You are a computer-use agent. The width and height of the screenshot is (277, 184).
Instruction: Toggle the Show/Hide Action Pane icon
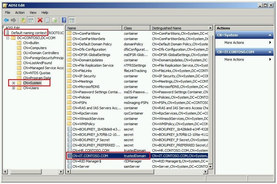coord(72,20)
